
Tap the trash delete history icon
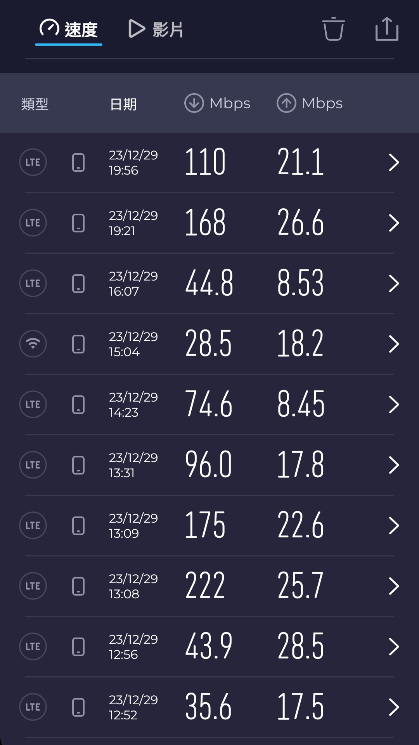333,29
